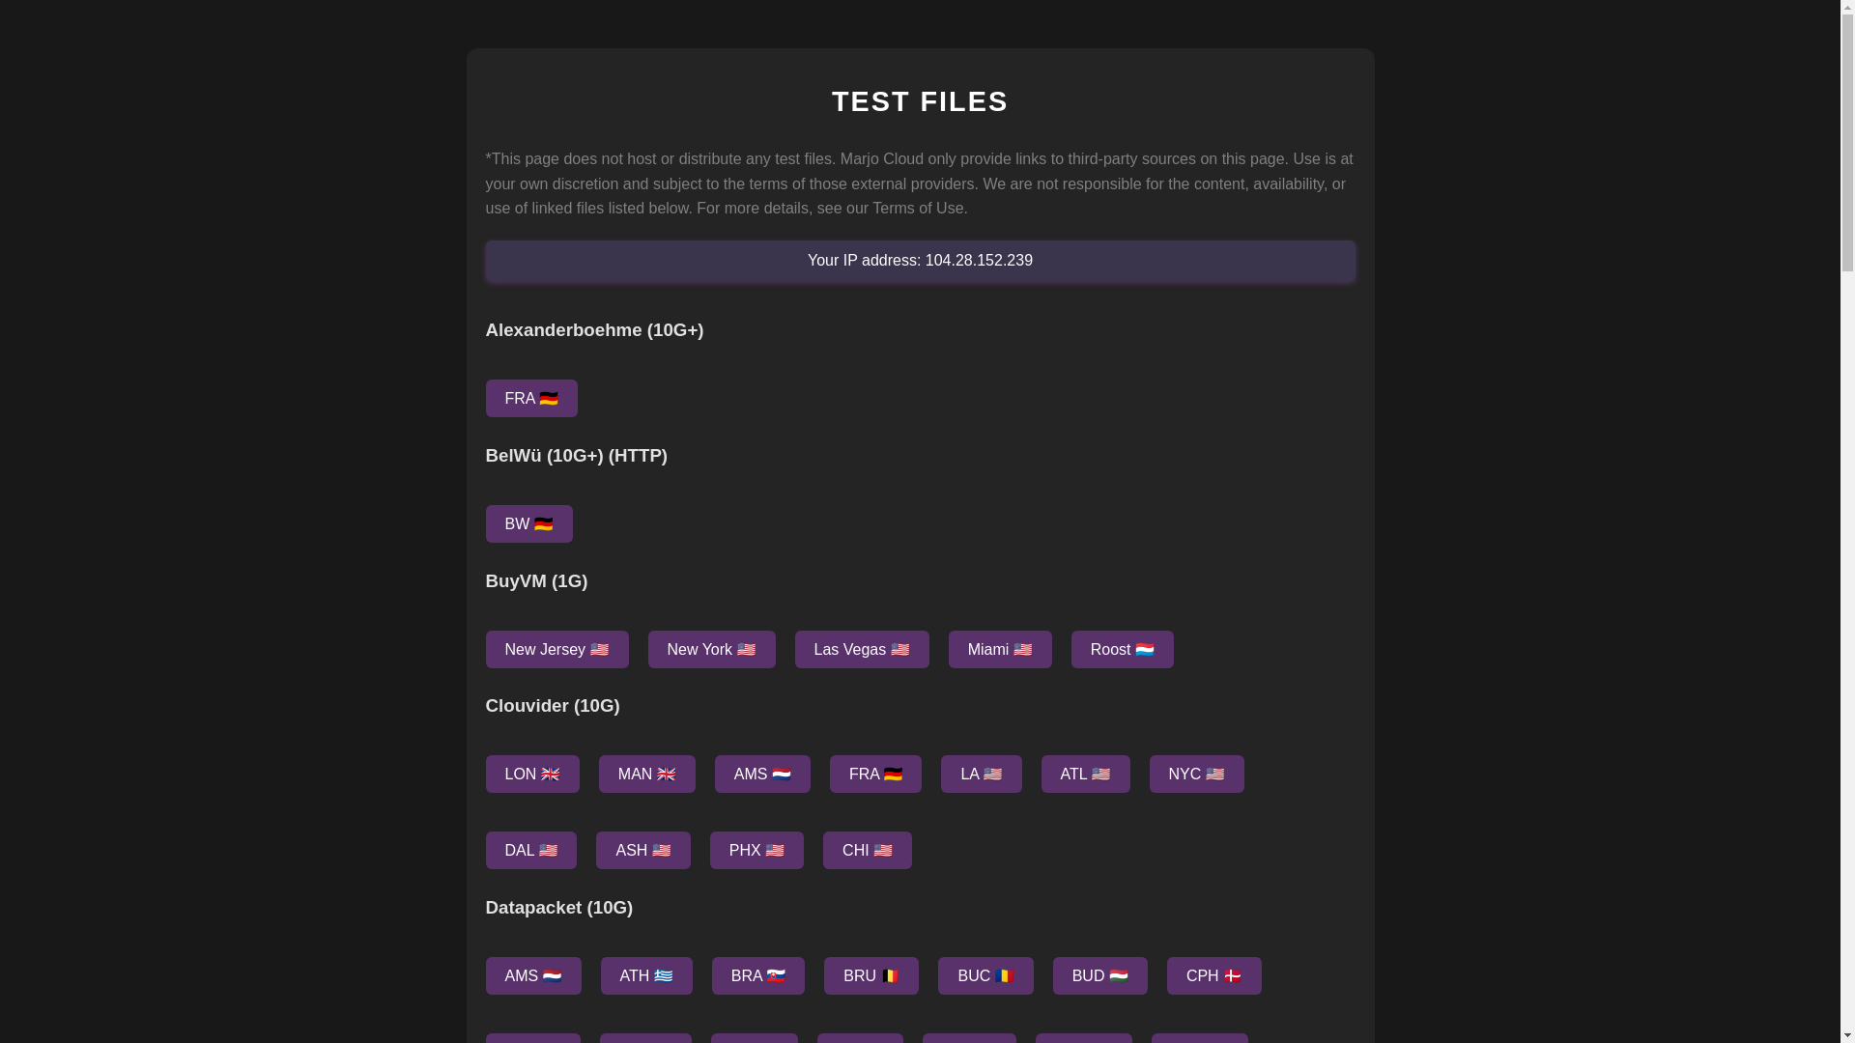Open Clouvider LA test file
Image resolution: width=1855 pixels, height=1043 pixels.
pos(981,774)
